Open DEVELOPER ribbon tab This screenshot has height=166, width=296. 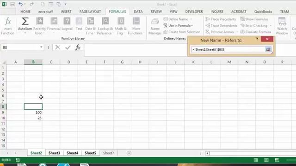pyautogui.click(x=194, y=12)
